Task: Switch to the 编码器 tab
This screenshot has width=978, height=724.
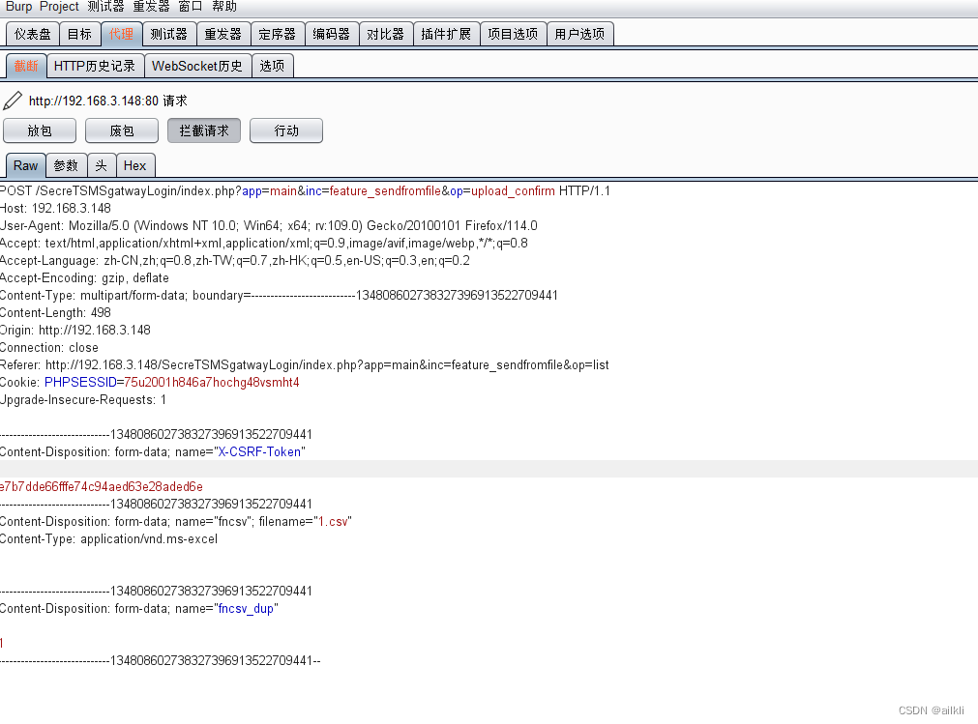Action: [x=332, y=33]
